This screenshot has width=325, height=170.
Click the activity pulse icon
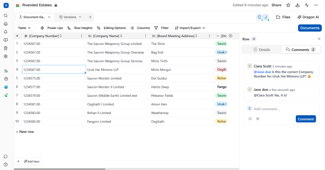coord(306,5)
